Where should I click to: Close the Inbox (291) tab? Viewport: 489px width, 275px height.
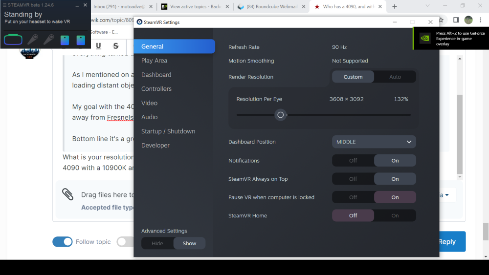tap(151, 6)
